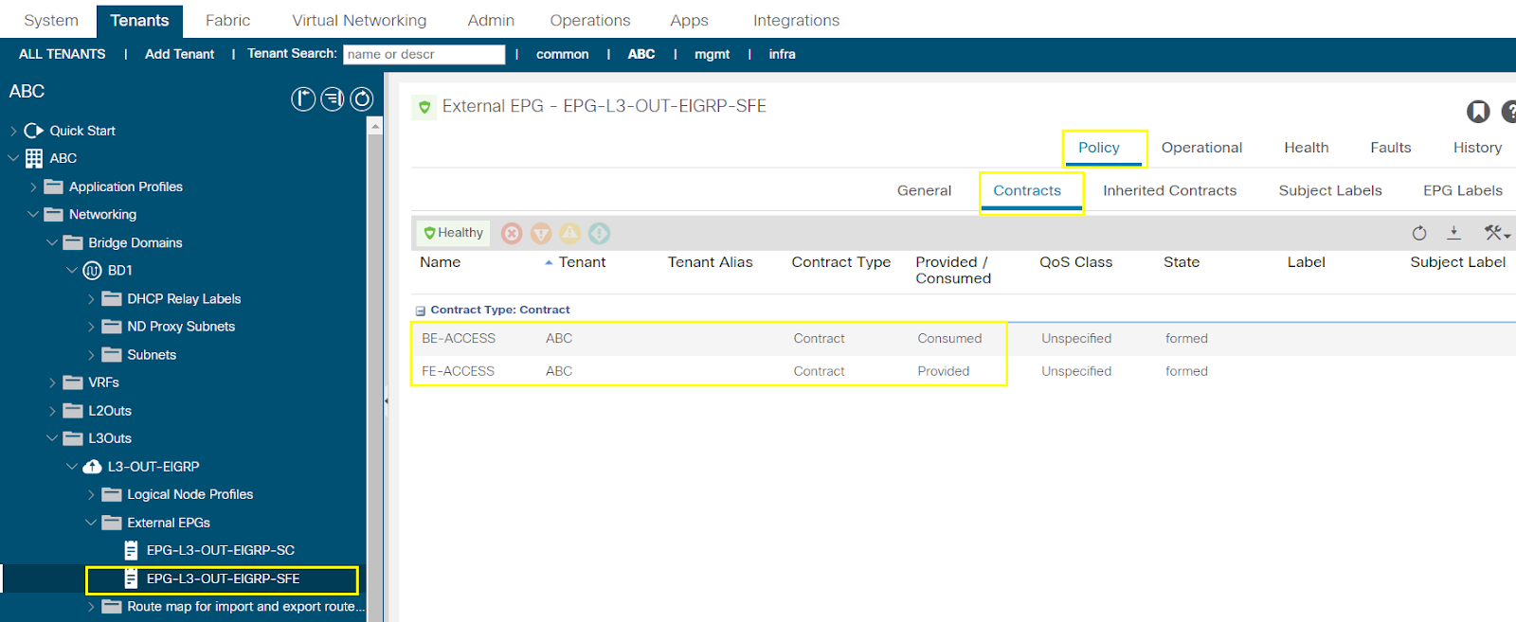
Task: Sort table by Tenant column header
Action: (582, 262)
